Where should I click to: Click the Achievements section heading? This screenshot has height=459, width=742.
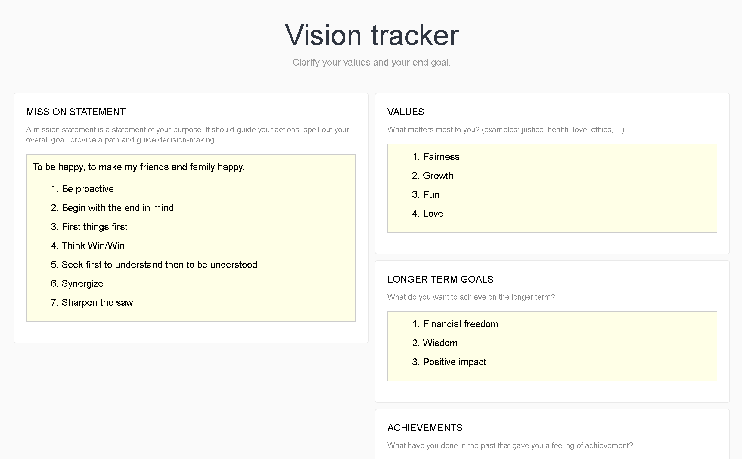pyautogui.click(x=425, y=428)
